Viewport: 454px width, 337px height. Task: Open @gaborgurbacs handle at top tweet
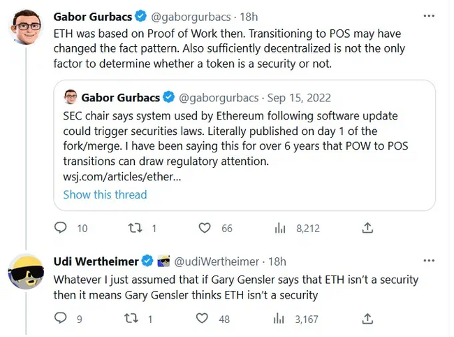point(194,15)
